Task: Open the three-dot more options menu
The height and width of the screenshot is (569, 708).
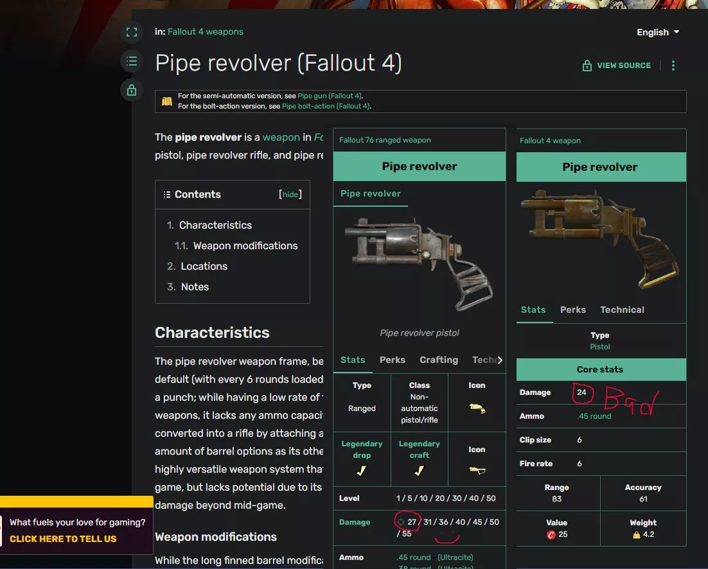Action: click(673, 66)
